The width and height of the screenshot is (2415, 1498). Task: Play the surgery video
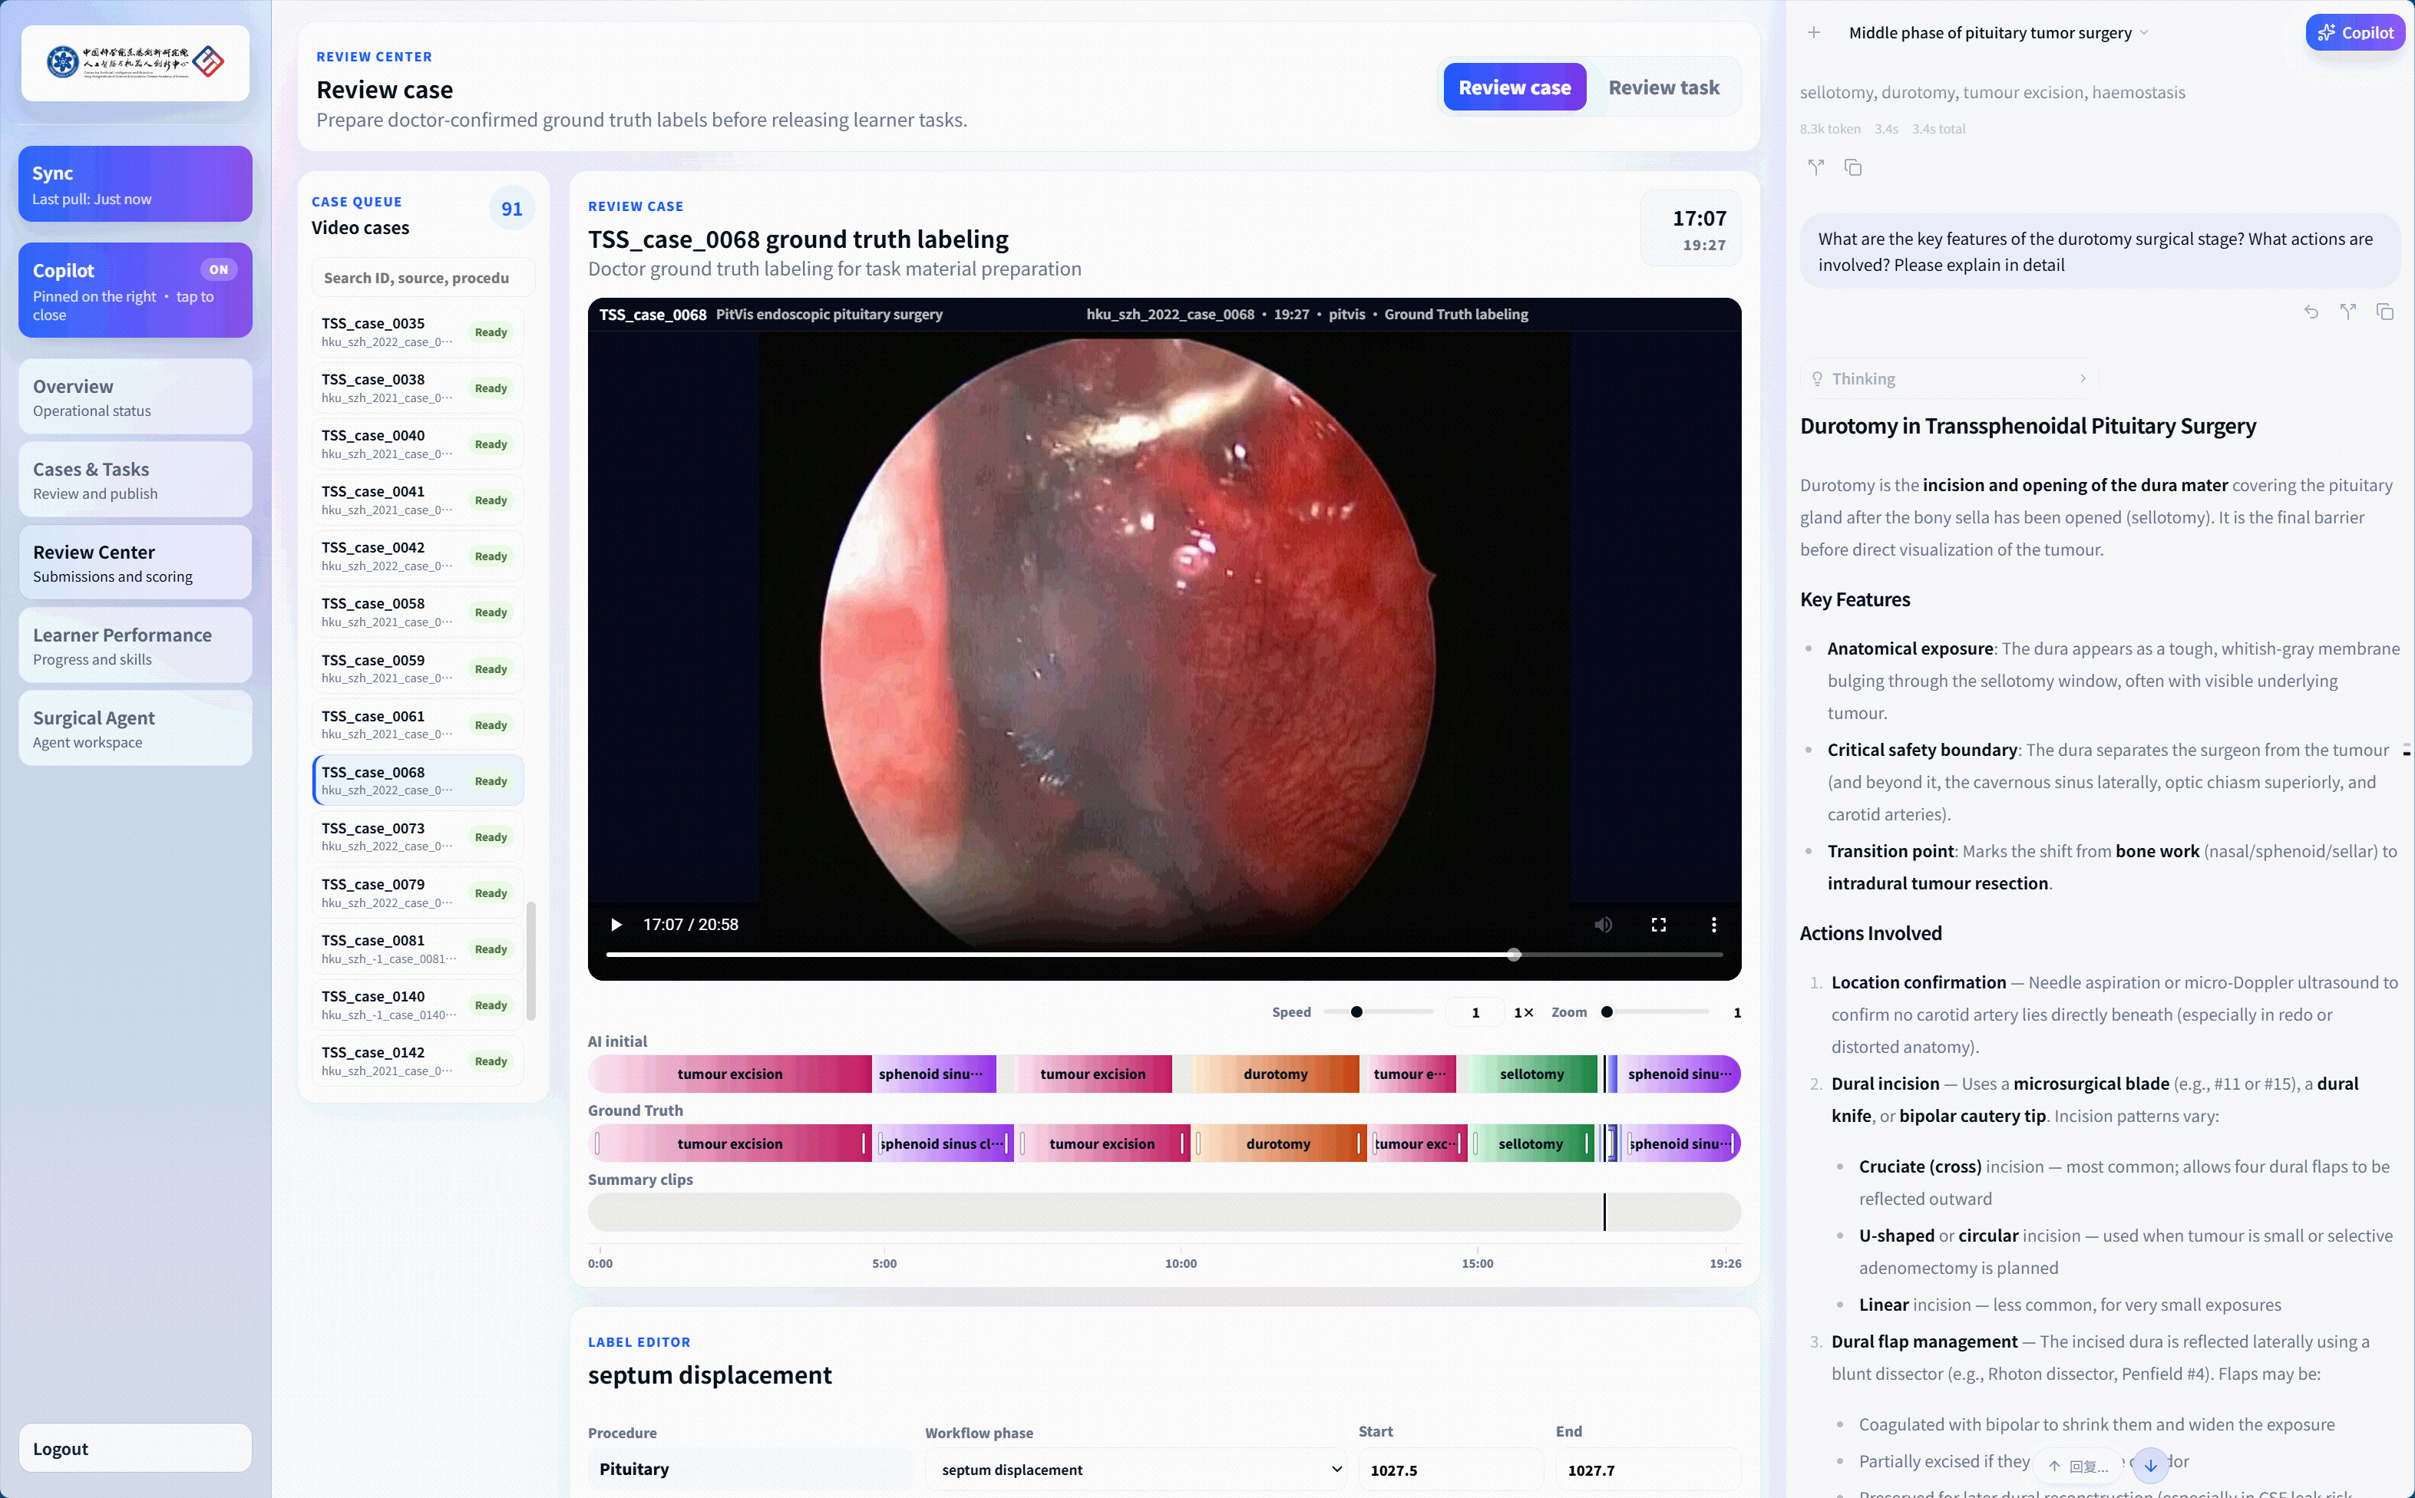coord(616,925)
